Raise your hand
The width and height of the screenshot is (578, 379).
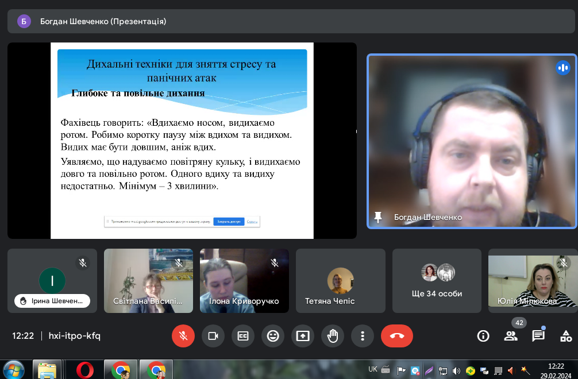pyautogui.click(x=333, y=336)
